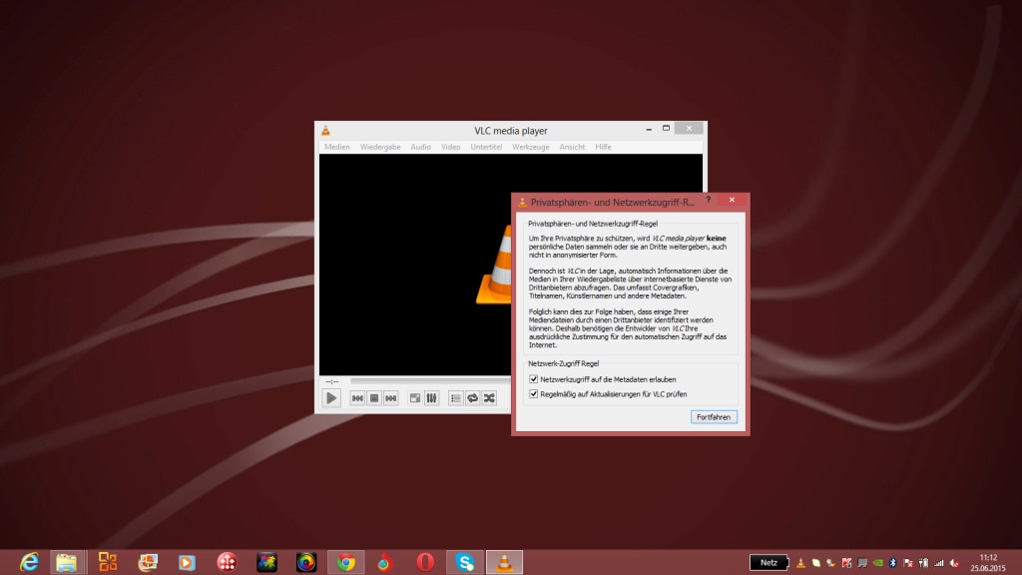Viewport: 1022px width, 575px height.
Task: Open the Untertitel menu
Action: point(486,147)
